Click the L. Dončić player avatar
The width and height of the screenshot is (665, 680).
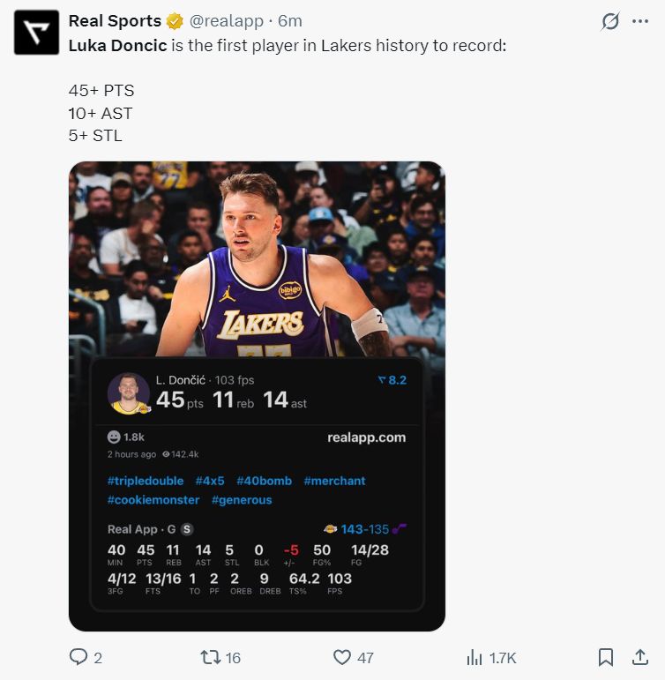[x=129, y=392]
